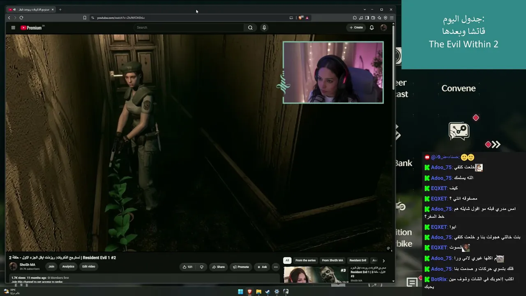Viewport: 526px width, 296px height.
Task: Select the From ShoSh MA chip
Action: tap(332, 260)
